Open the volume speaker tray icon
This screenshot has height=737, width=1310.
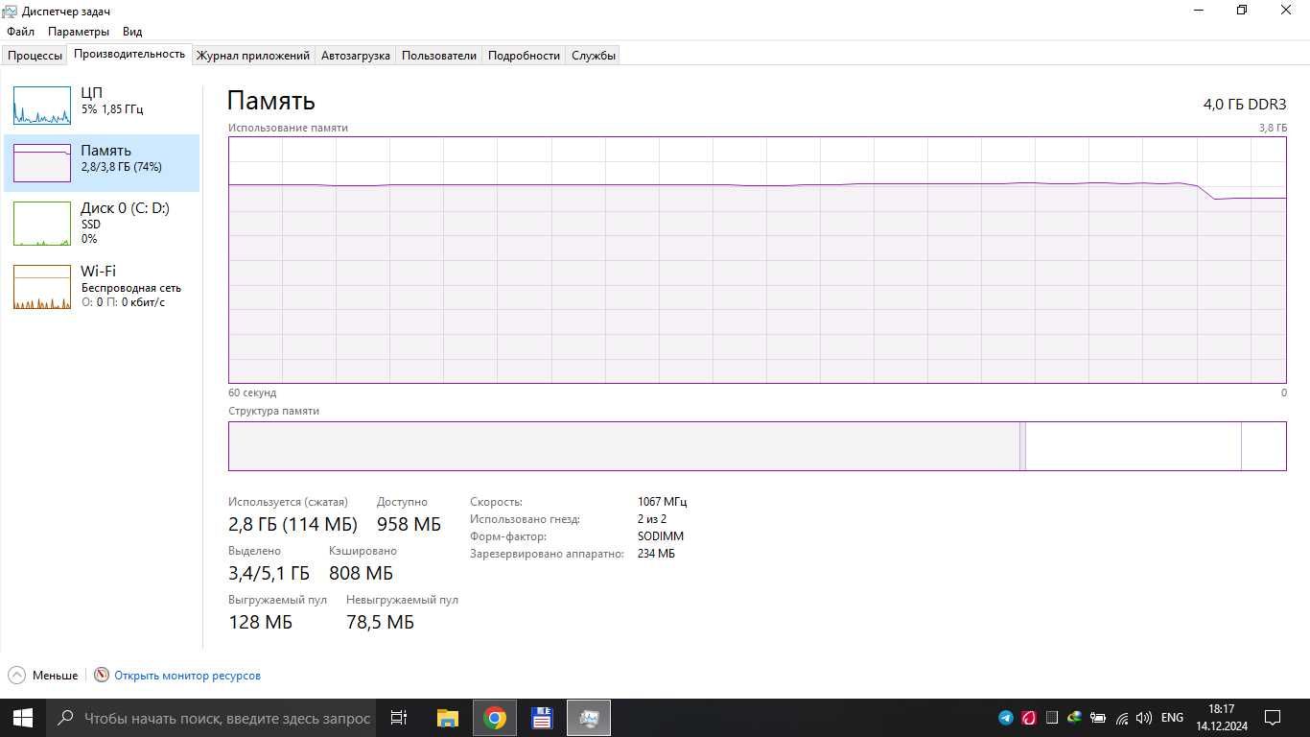pyautogui.click(x=1144, y=718)
